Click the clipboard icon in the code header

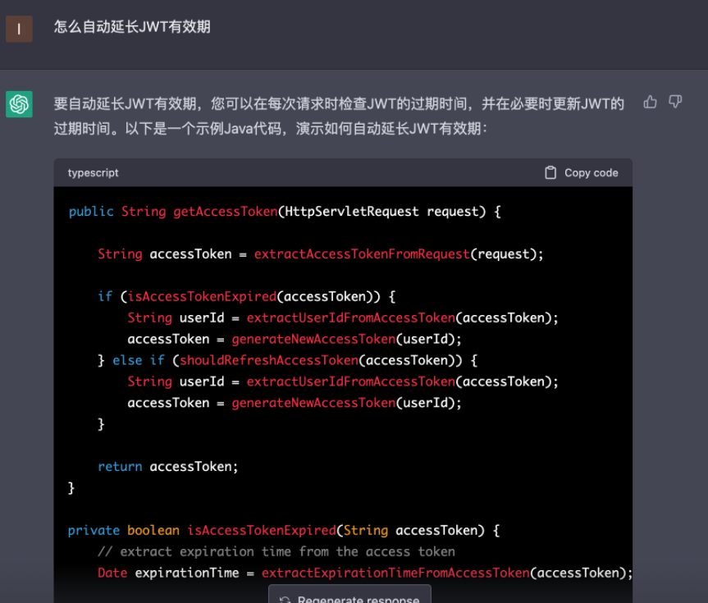pyautogui.click(x=550, y=172)
